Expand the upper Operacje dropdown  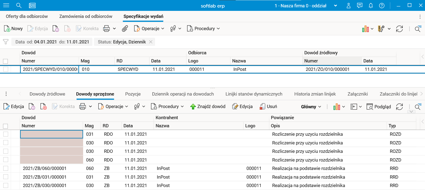[149, 29]
